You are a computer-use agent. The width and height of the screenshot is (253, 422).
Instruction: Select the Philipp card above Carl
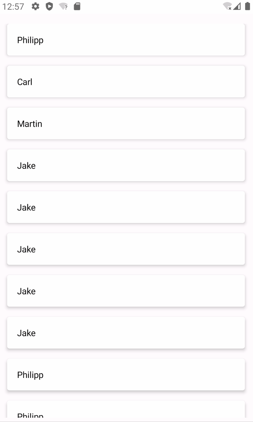tap(126, 40)
